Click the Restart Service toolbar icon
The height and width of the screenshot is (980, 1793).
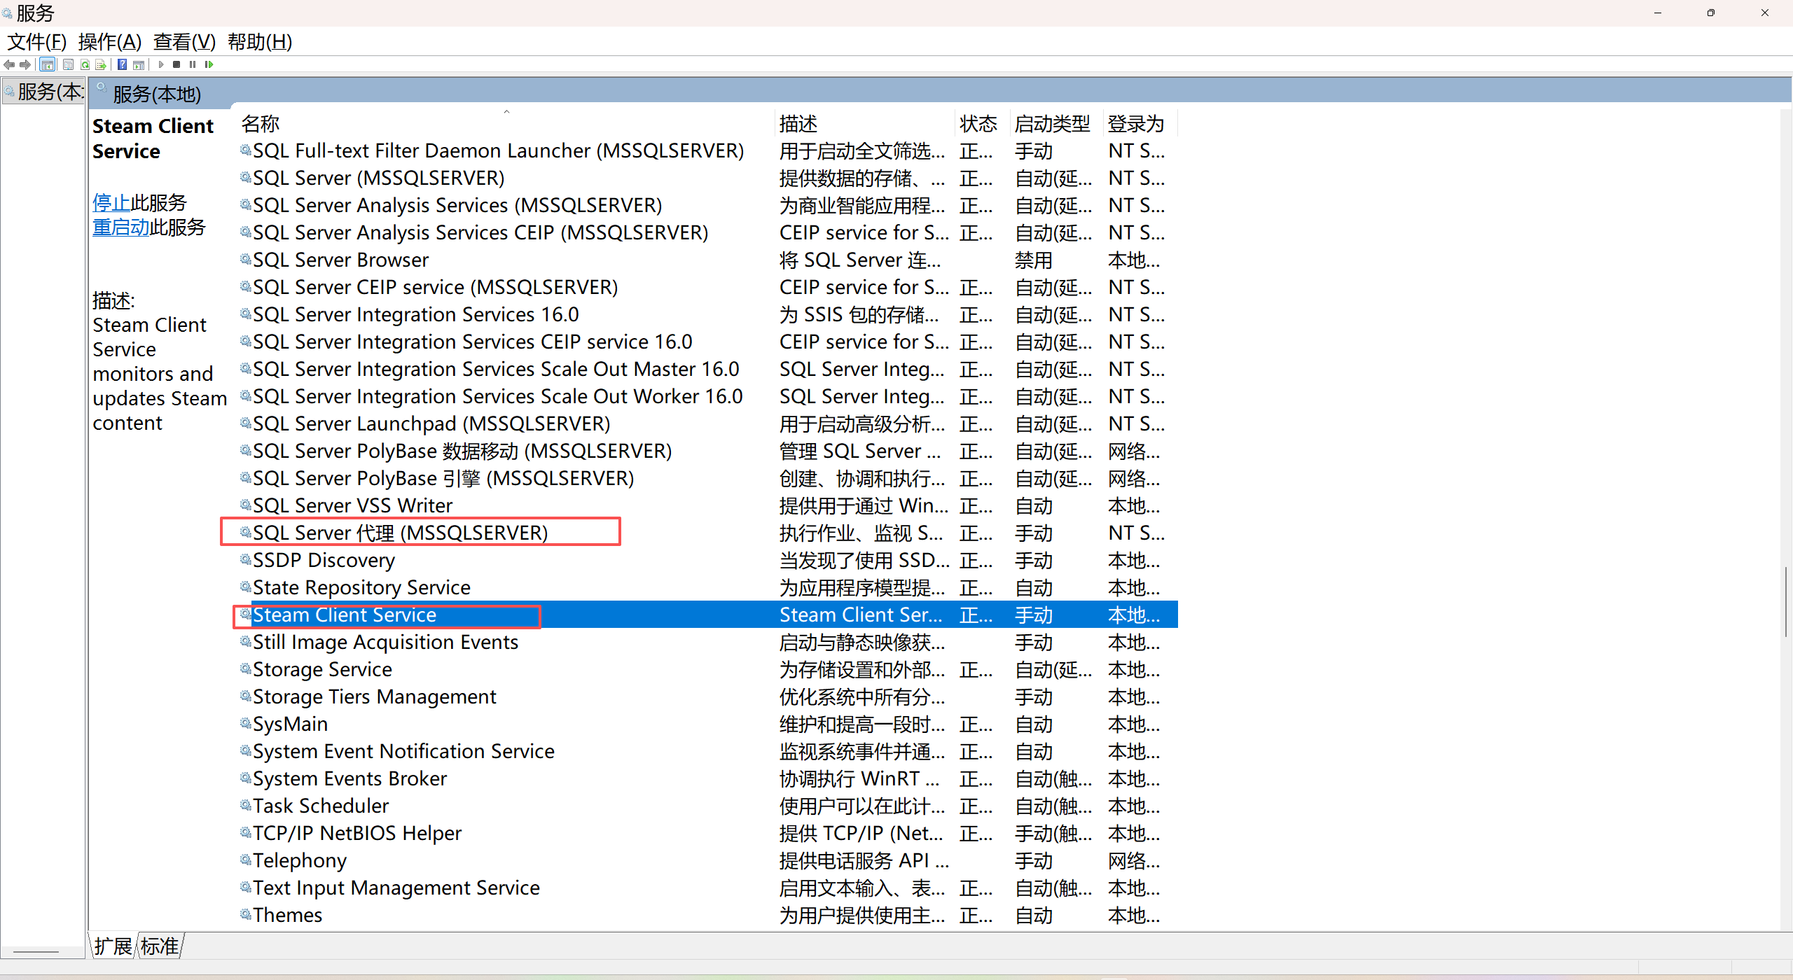coord(209,64)
